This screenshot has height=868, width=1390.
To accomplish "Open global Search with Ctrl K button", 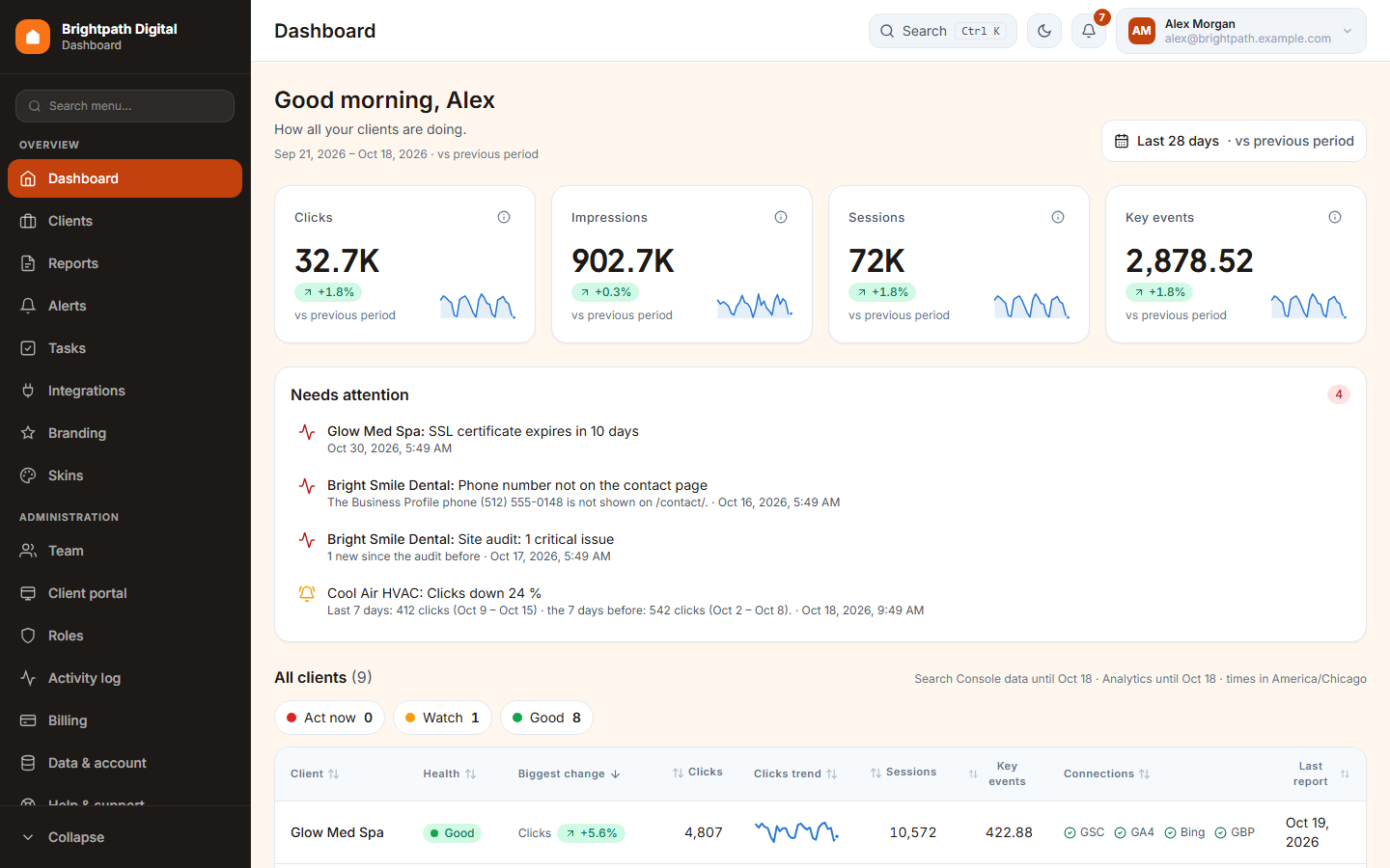I will (943, 31).
